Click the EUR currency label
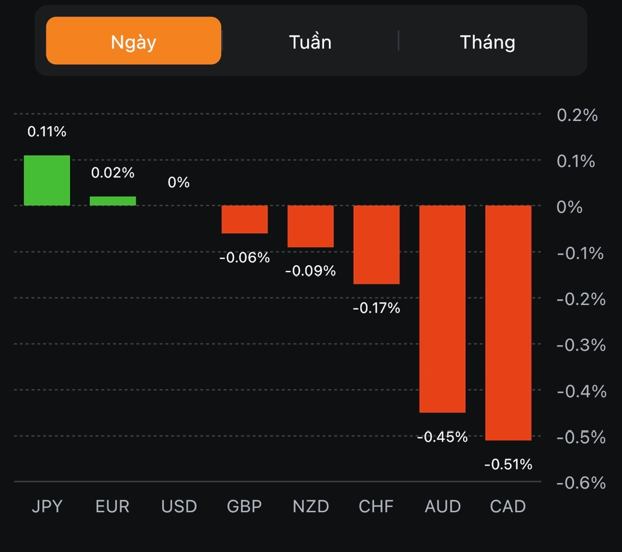 tap(112, 506)
